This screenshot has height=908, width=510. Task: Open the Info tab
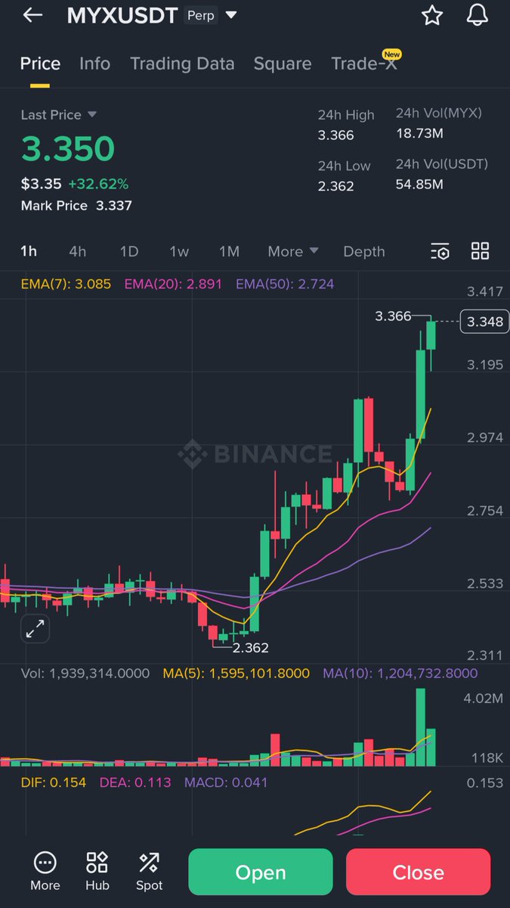point(95,64)
